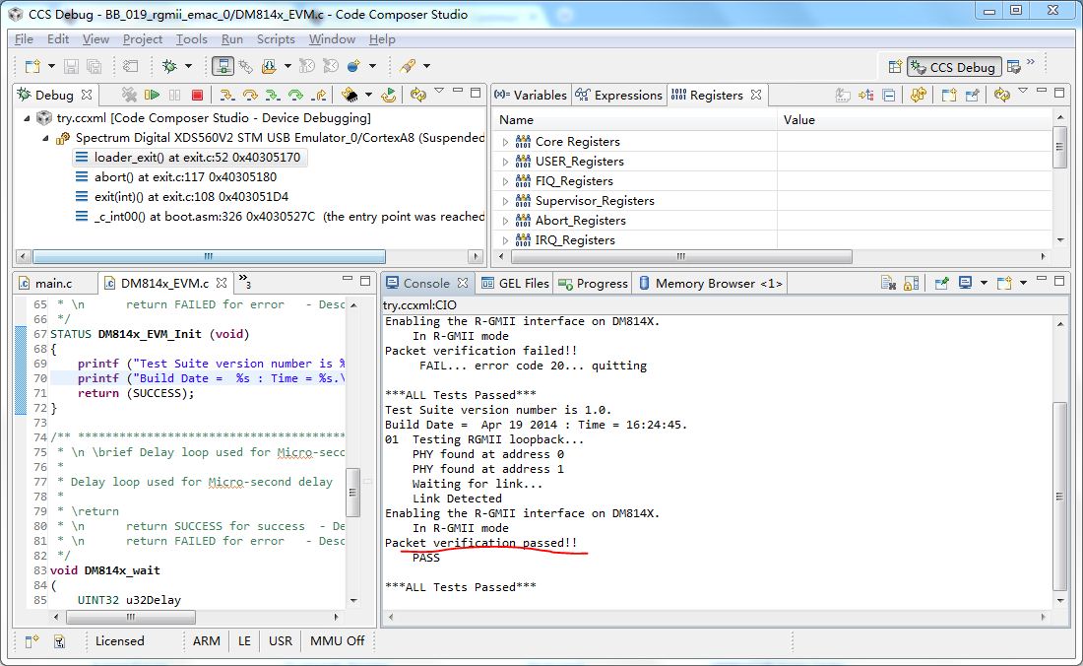The image size is (1083, 666).
Task: Open the CPU Reset dropdown arrow
Action: pyautogui.click(x=368, y=95)
